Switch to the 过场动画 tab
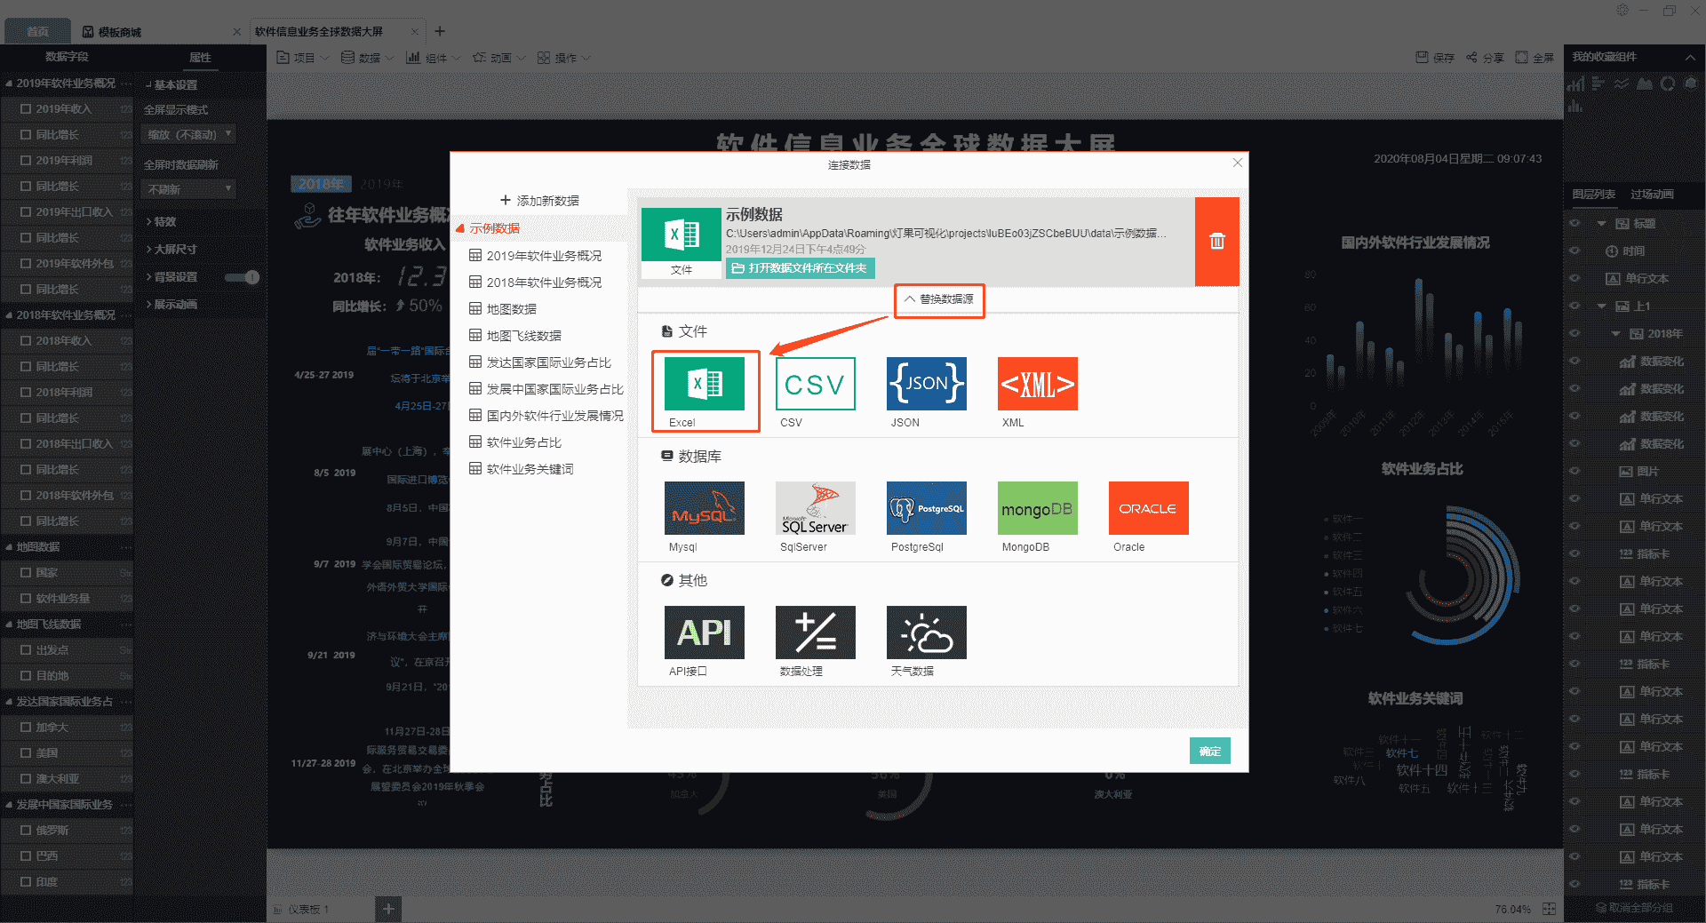The image size is (1706, 923). tap(1652, 195)
